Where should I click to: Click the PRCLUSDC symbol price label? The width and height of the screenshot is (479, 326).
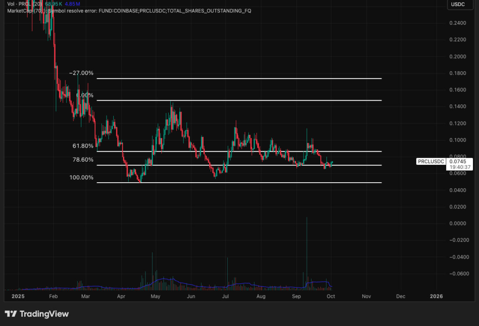430,162
